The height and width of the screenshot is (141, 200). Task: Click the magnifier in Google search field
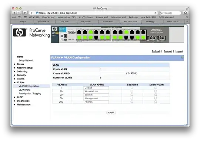[161, 13]
